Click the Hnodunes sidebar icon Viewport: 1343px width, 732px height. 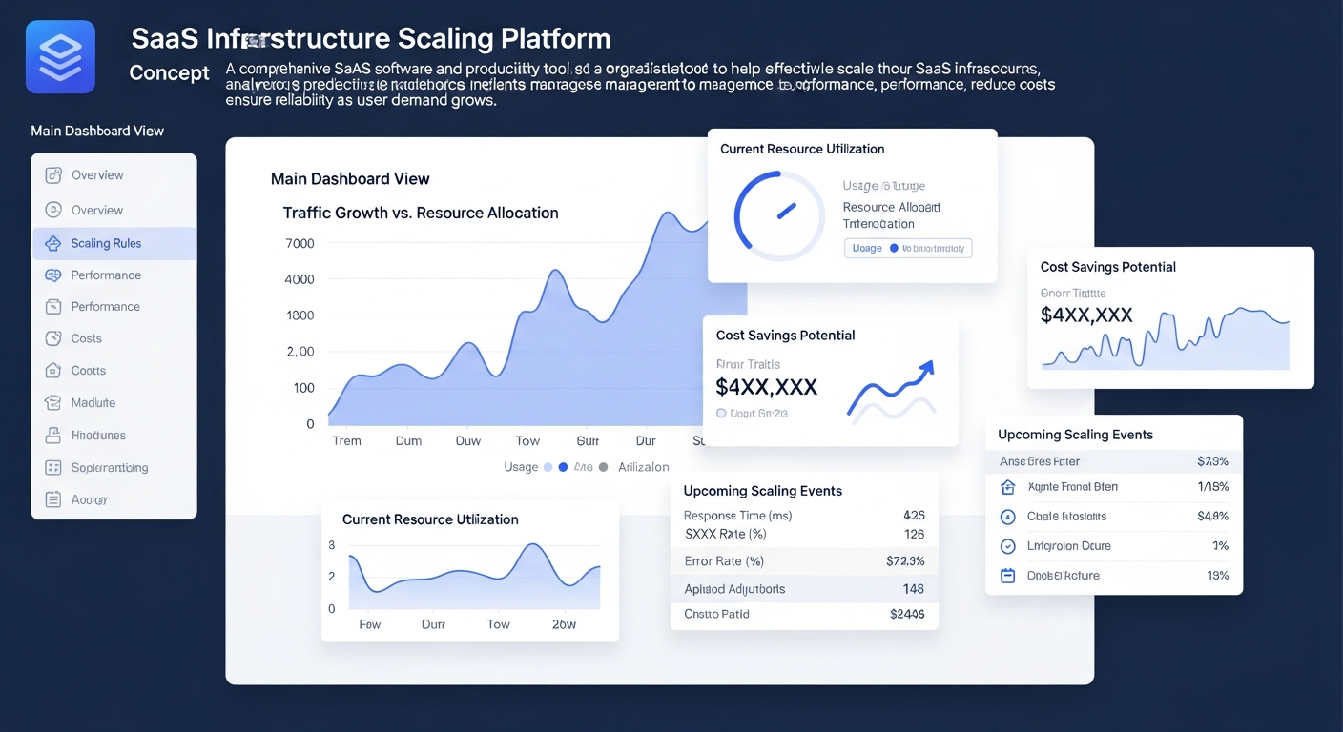(x=53, y=436)
